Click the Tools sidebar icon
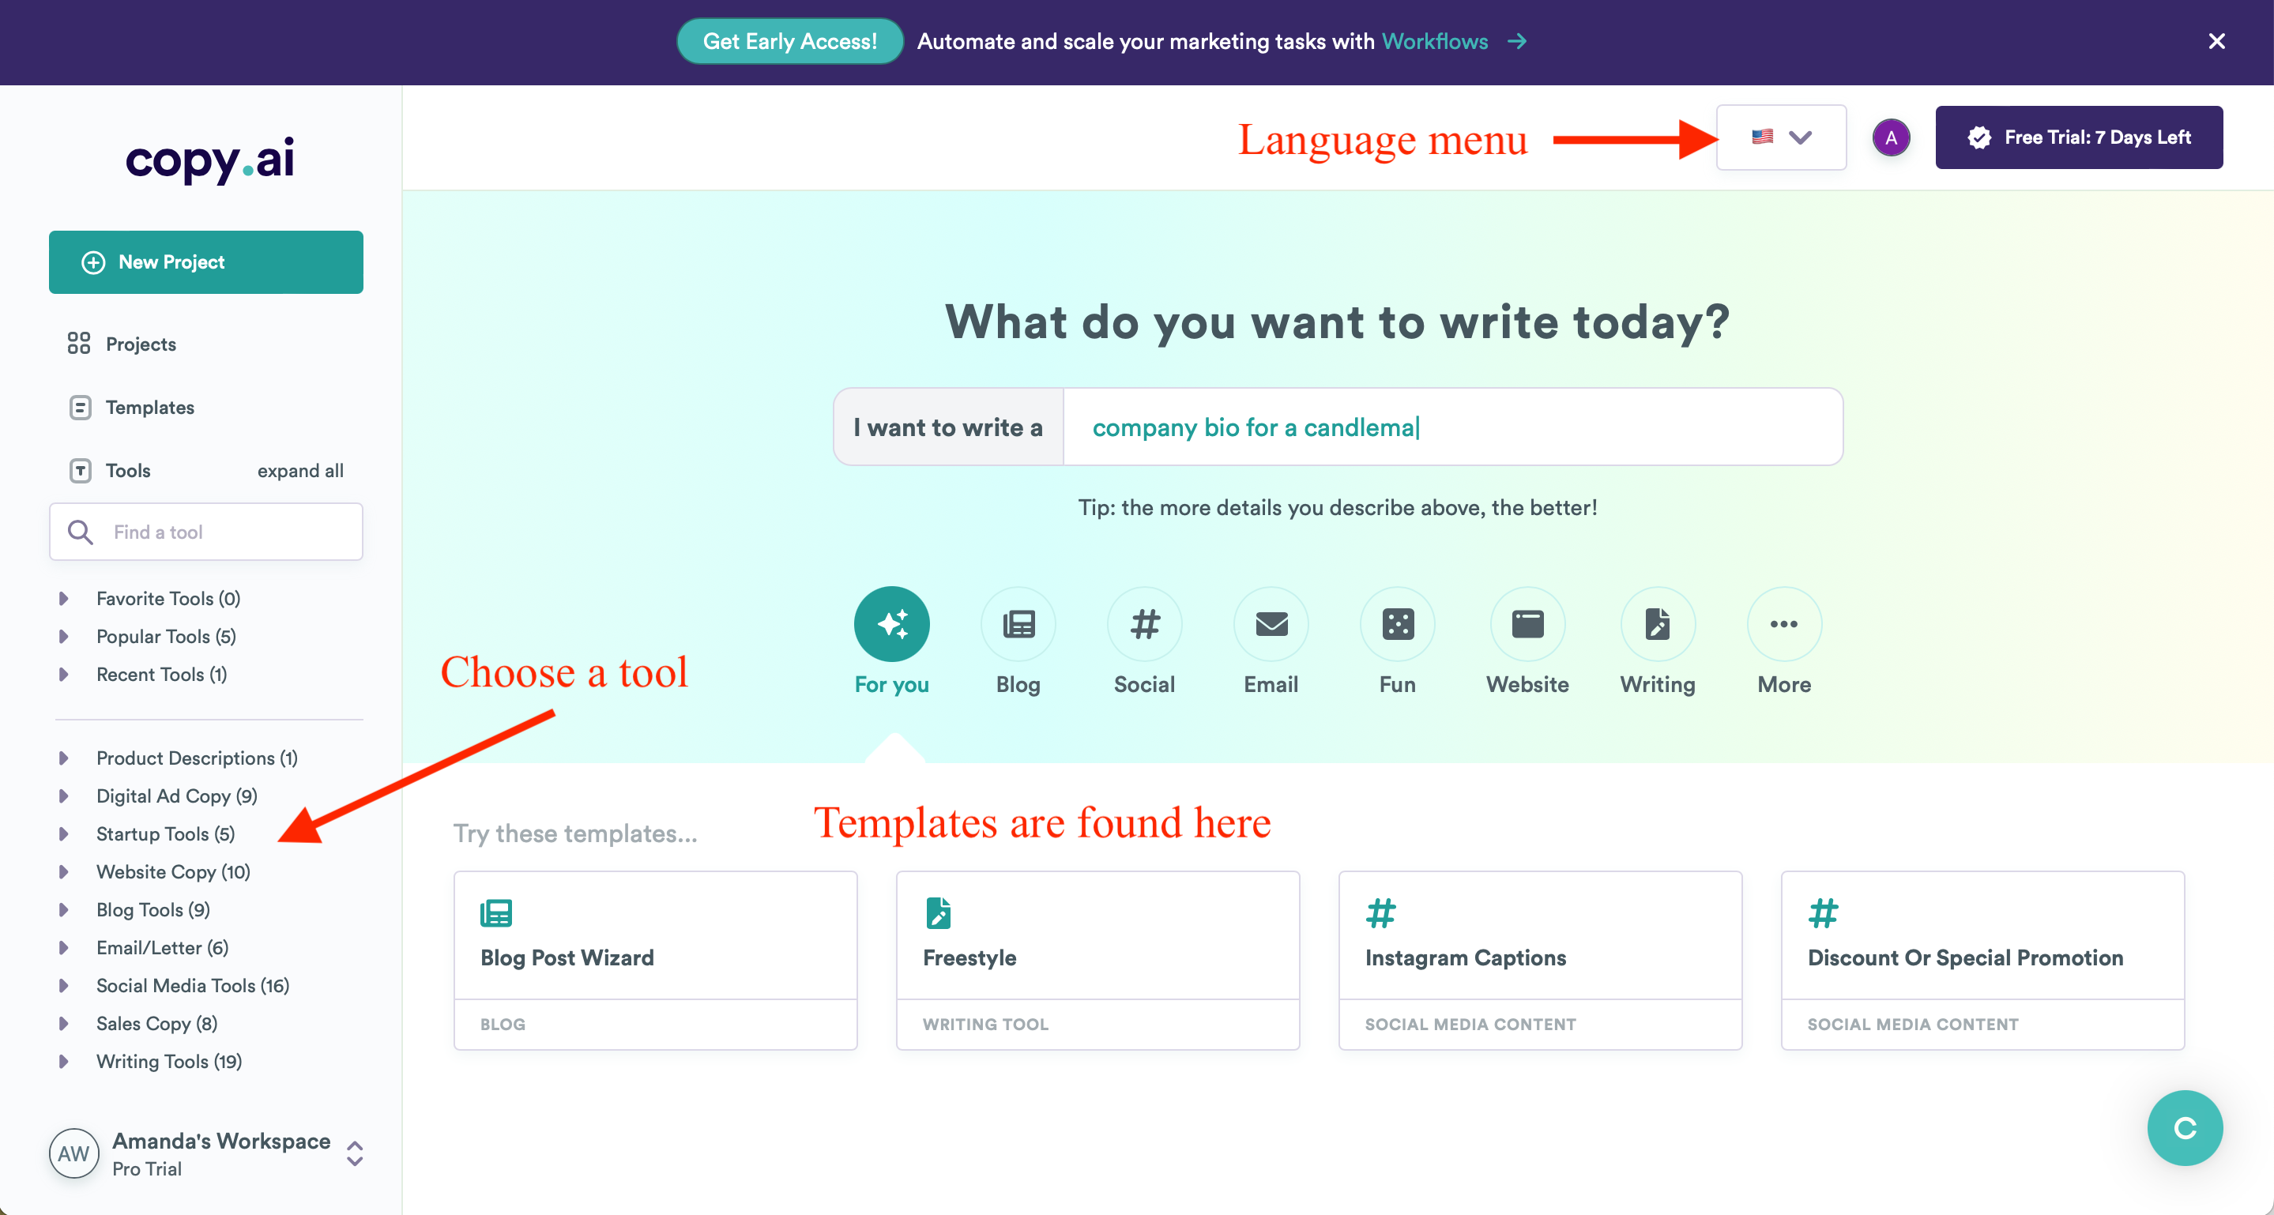The image size is (2274, 1215). (81, 470)
